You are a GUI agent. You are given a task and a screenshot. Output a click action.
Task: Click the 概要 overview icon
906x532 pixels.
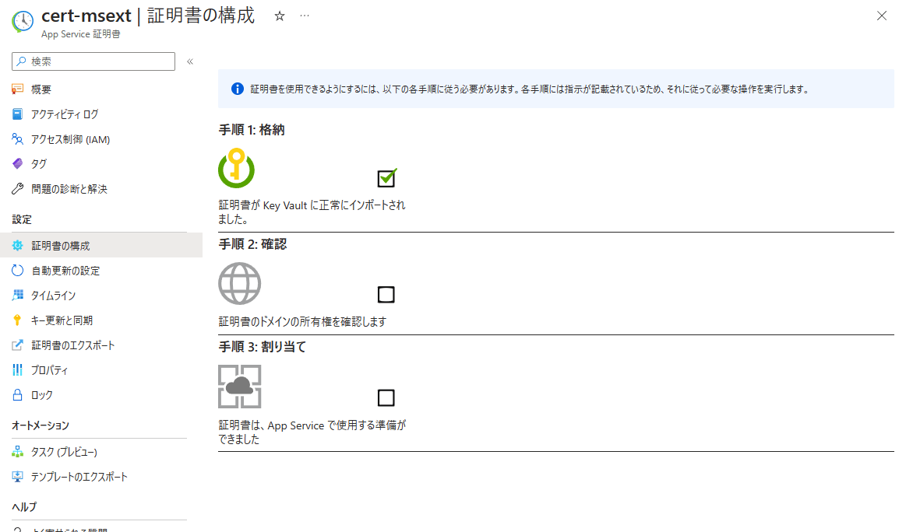pos(17,89)
